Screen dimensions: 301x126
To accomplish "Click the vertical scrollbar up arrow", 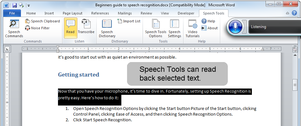I will [x=295, y=55].
